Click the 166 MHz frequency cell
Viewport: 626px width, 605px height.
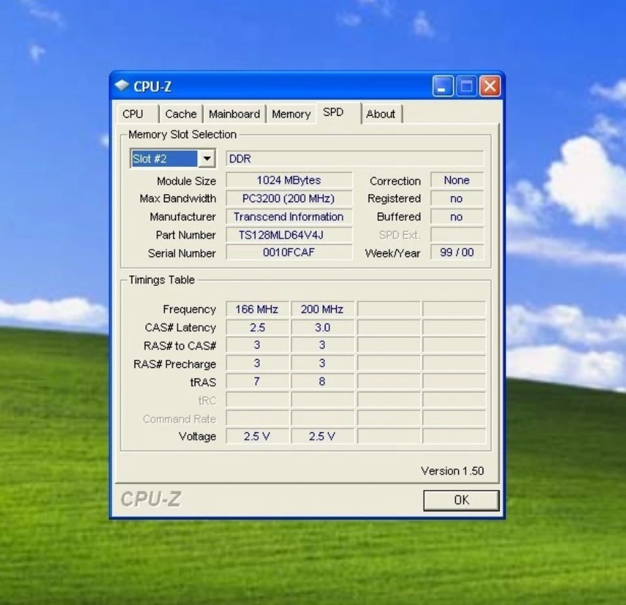tap(258, 309)
